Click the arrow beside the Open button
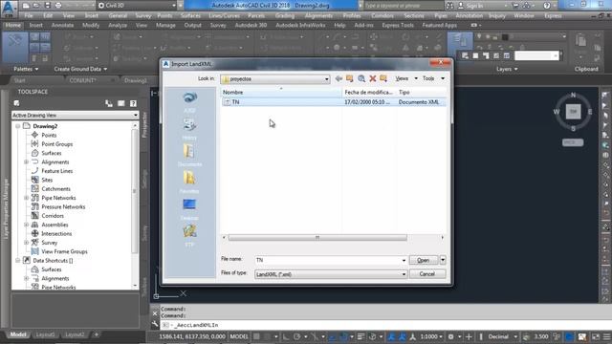The image size is (612, 344). [443, 260]
